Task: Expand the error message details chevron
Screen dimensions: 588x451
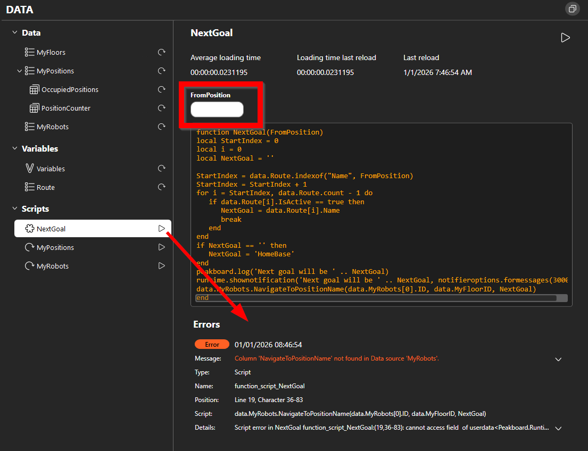Action: pyautogui.click(x=558, y=360)
